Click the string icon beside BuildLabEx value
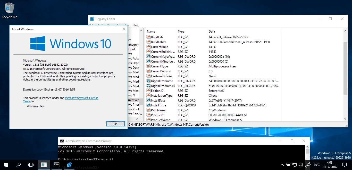 pyautogui.click(x=148, y=42)
